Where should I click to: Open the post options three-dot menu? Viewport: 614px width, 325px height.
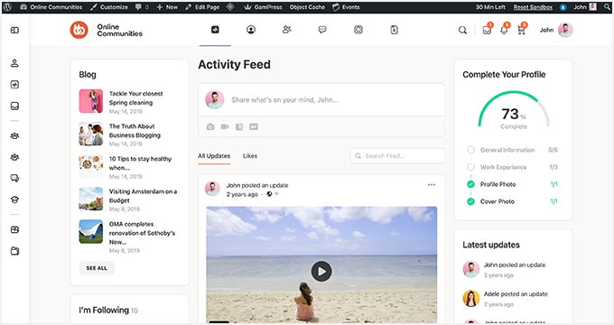[x=432, y=185]
